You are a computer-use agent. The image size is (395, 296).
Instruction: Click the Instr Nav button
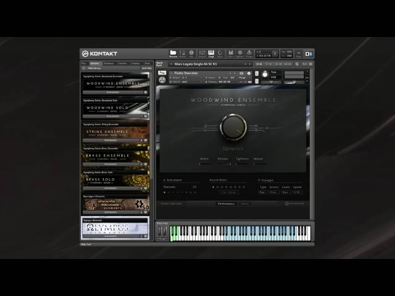146,68
